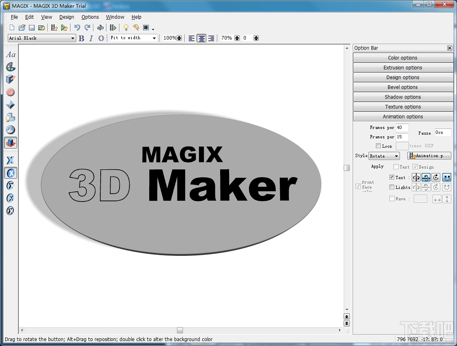Click the Animation p... button
The height and width of the screenshot is (346, 457).
point(429,156)
